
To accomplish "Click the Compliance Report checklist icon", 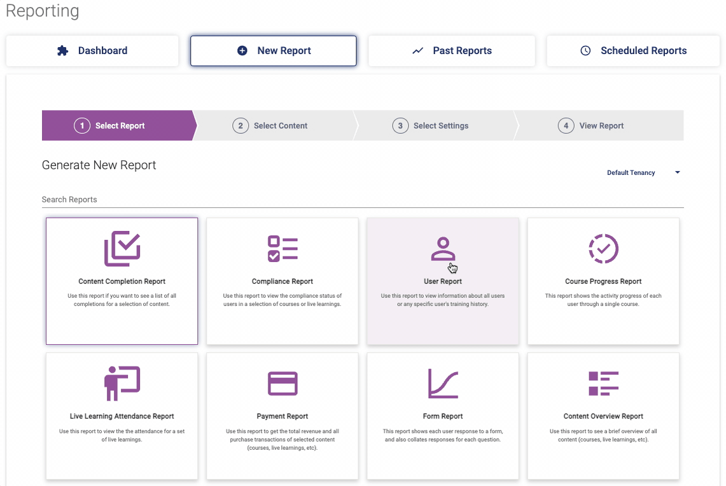I will coord(283,249).
